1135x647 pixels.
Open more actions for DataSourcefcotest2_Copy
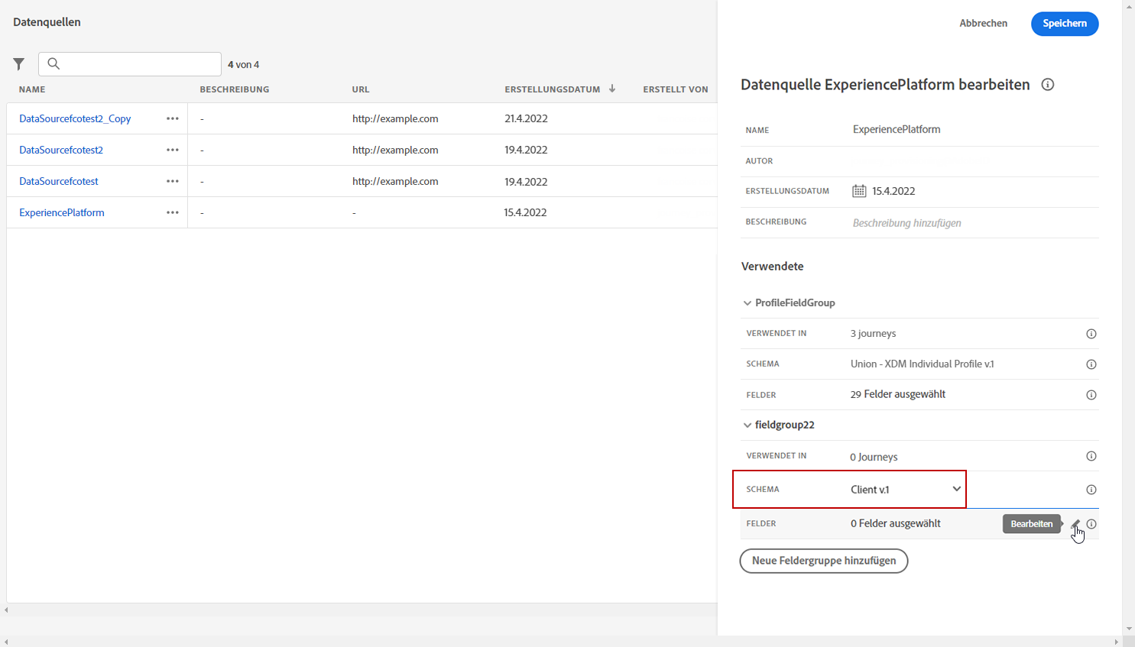173,118
